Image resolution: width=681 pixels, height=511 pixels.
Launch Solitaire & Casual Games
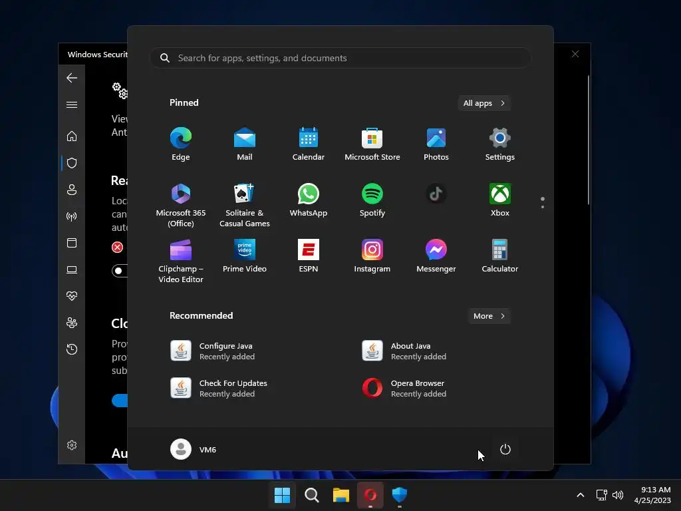[x=245, y=205]
